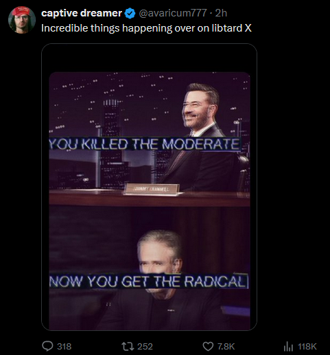The width and height of the screenshot is (330, 355).
Task: Open the post via 2h timestamp
Action: pyautogui.click(x=221, y=13)
